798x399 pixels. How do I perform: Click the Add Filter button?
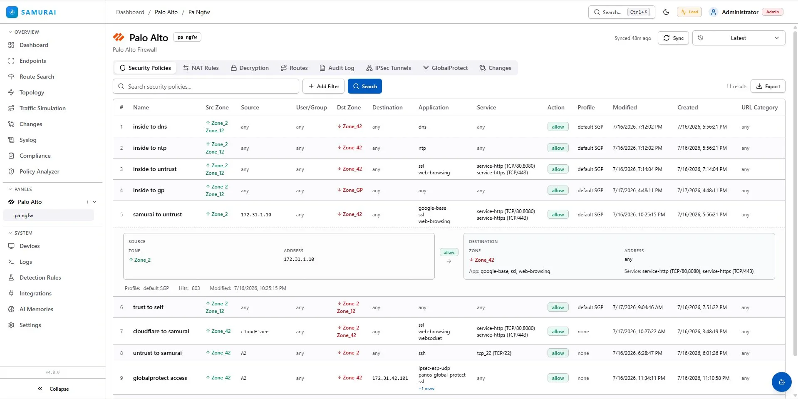click(324, 86)
